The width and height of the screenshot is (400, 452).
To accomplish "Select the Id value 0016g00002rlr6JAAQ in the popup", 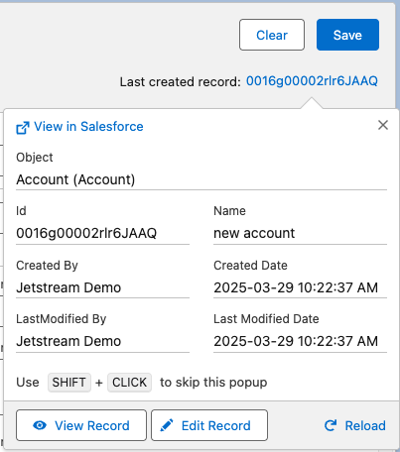I will 86,233.
